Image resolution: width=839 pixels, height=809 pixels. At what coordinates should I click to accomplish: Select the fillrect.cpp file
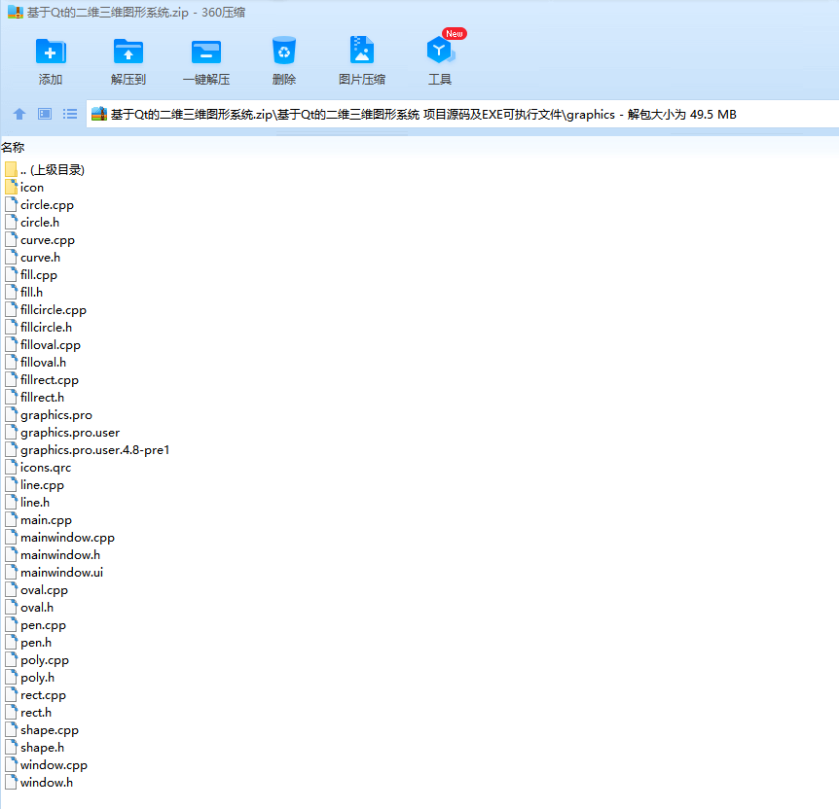42,380
